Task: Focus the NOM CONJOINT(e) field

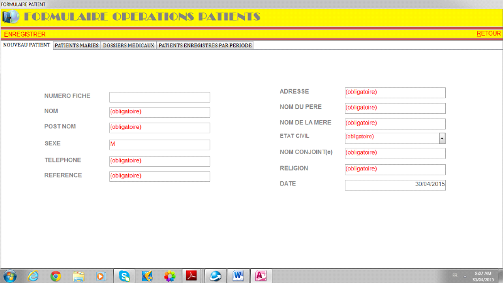Action: tap(395, 153)
